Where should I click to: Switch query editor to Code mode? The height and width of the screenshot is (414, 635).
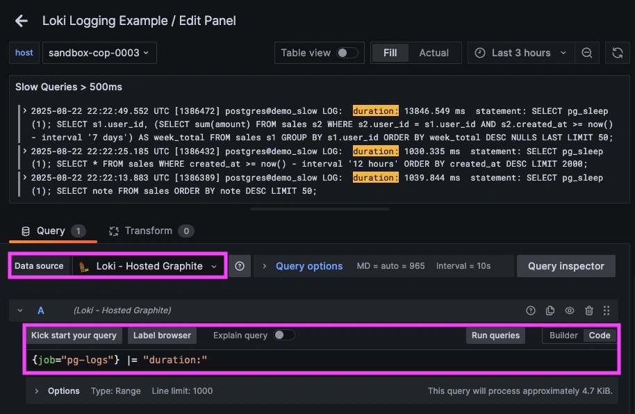[600, 336]
